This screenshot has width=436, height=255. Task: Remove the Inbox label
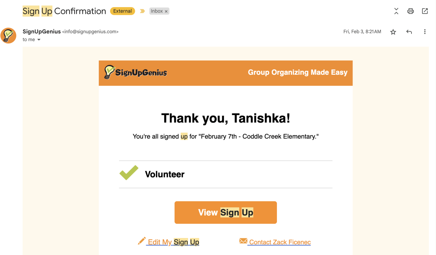pyautogui.click(x=166, y=11)
